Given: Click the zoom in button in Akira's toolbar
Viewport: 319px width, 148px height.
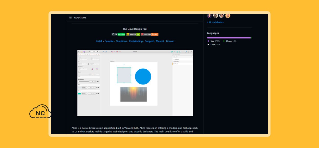Looking at the screenshot, I should click(x=98, y=52).
